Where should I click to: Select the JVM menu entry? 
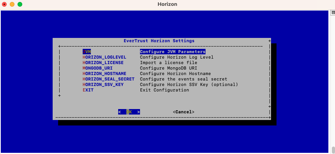87,52
